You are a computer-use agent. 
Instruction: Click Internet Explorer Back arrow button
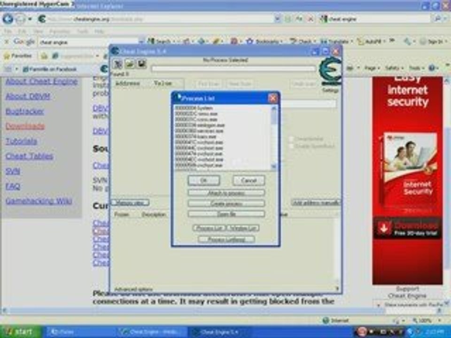tap(8, 19)
